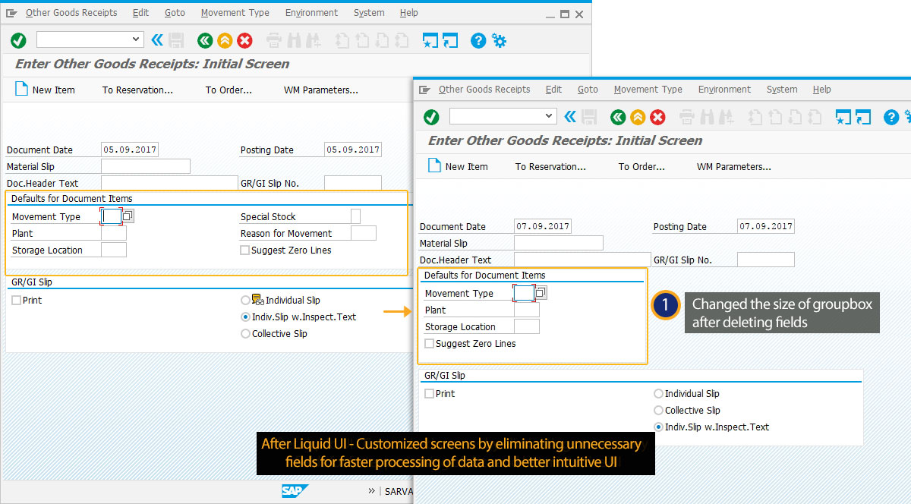Viewport: 911px width, 504px height.
Task: Tick Print checkbox in front window
Action: tap(429, 393)
